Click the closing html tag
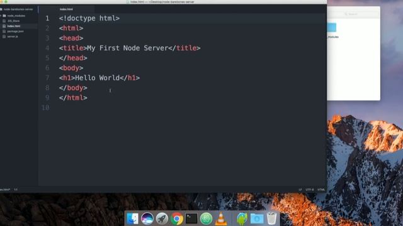 coord(73,98)
